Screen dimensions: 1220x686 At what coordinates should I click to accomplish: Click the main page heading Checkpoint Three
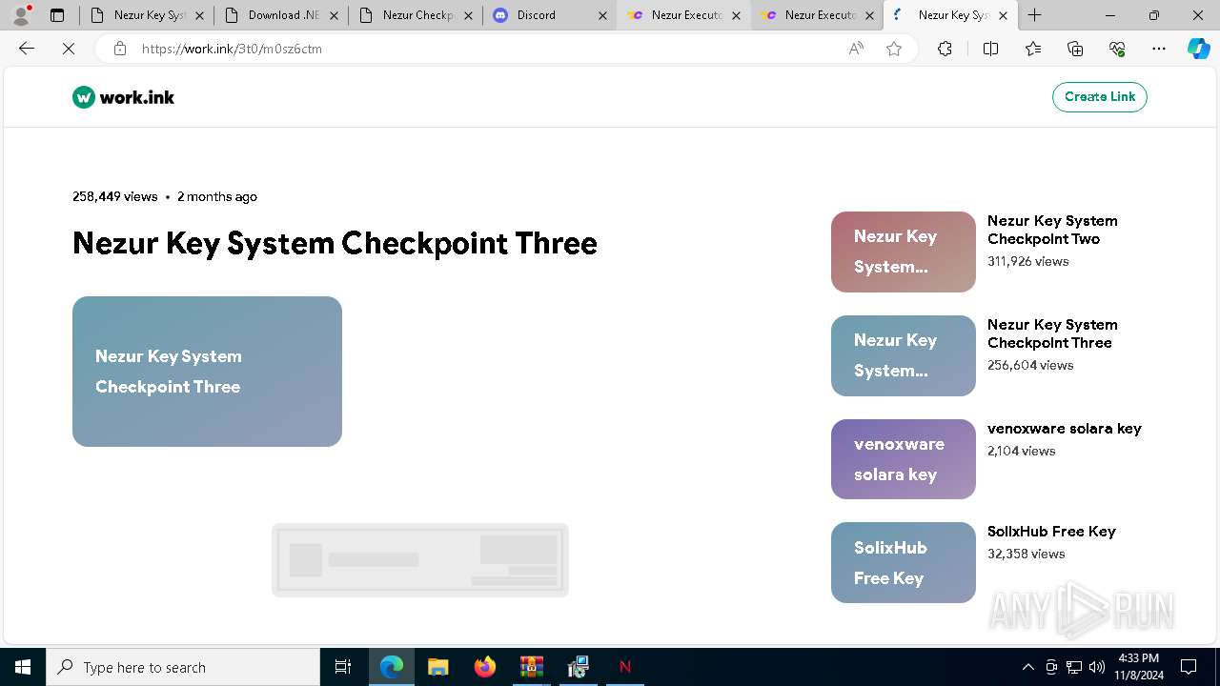click(335, 243)
